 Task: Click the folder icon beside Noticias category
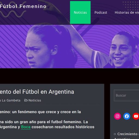point(26,100)
